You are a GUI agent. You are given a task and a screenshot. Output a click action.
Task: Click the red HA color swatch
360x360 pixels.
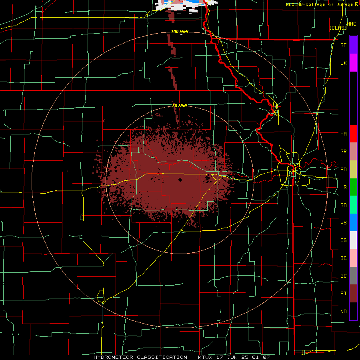coord(353,134)
